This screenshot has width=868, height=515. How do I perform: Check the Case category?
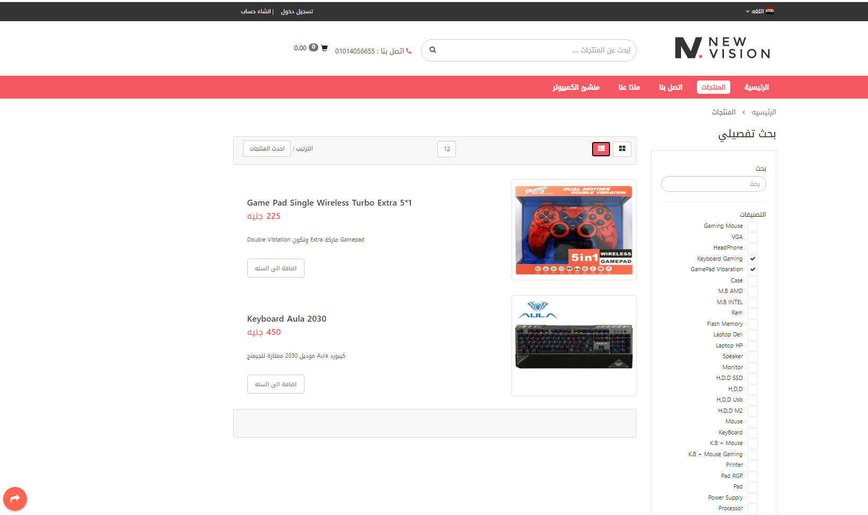(x=753, y=281)
